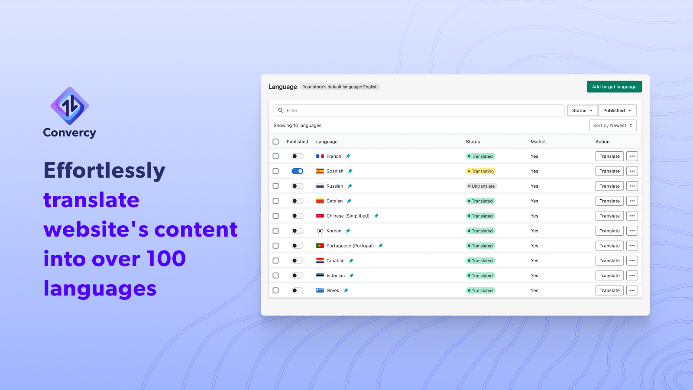Click the Untranslate status badge for Russian
Screen dimensions: 693x390
pos(481,186)
